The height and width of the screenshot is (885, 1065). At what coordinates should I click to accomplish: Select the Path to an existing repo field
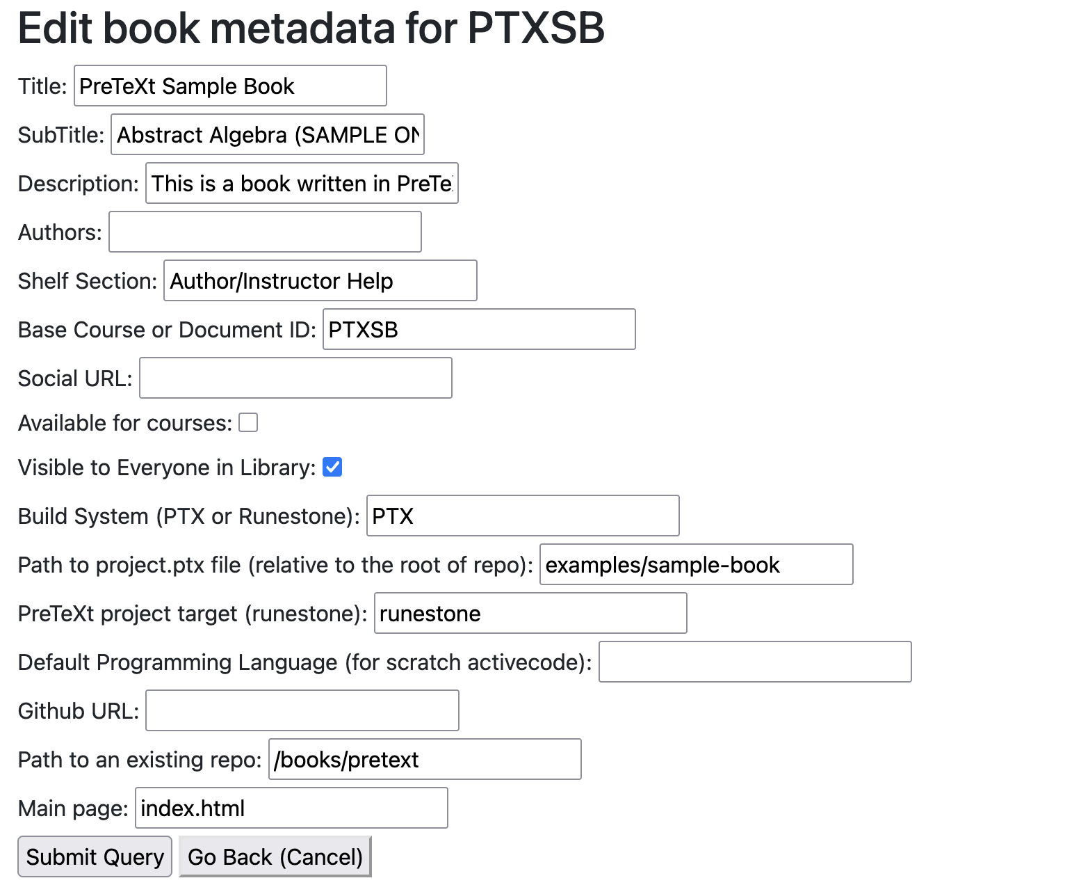[x=424, y=759]
